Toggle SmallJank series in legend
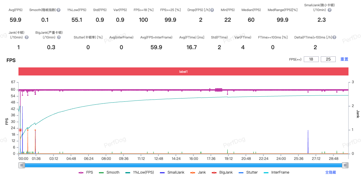Viewport: 361px width, 176px height. (x=173, y=172)
